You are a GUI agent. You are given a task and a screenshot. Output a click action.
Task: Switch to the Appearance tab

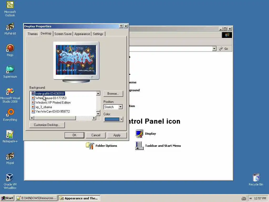(x=82, y=34)
